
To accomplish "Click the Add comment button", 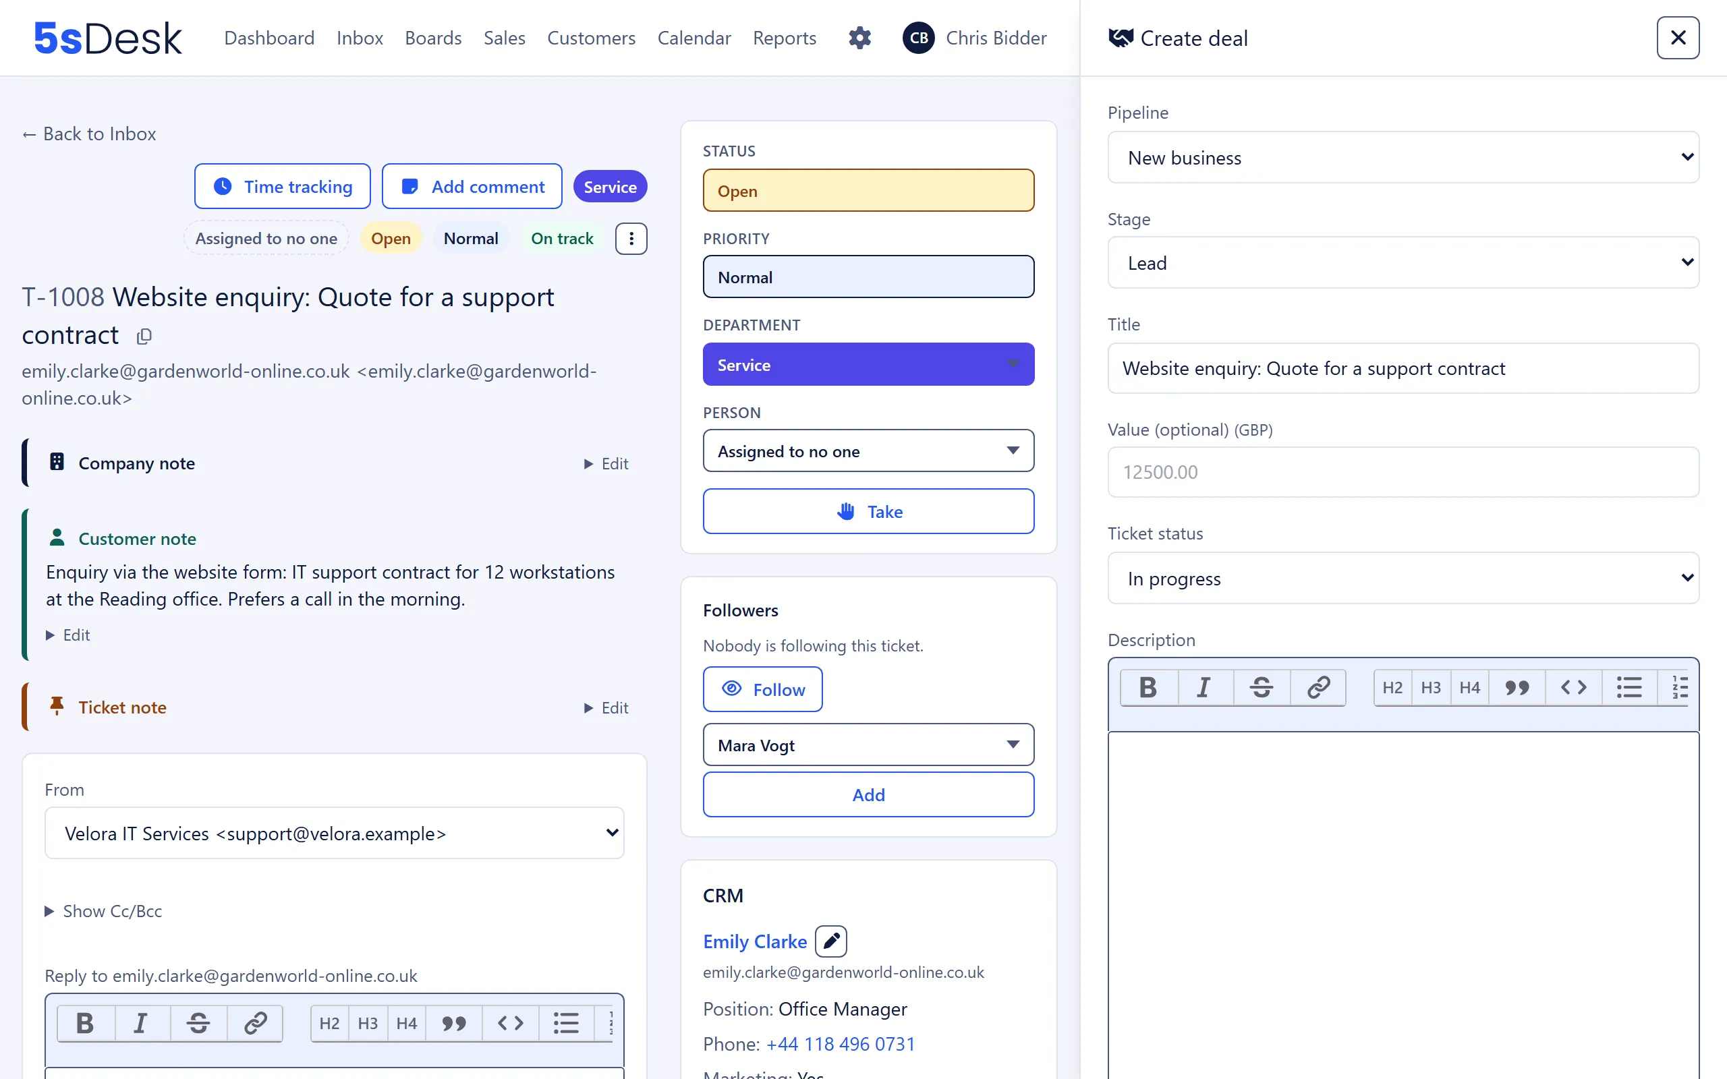I will (x=472, y=186).
